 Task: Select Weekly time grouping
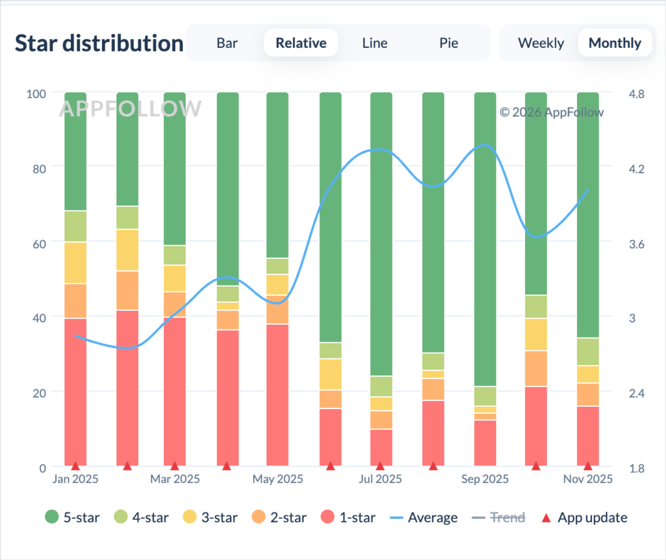[541, 43]
